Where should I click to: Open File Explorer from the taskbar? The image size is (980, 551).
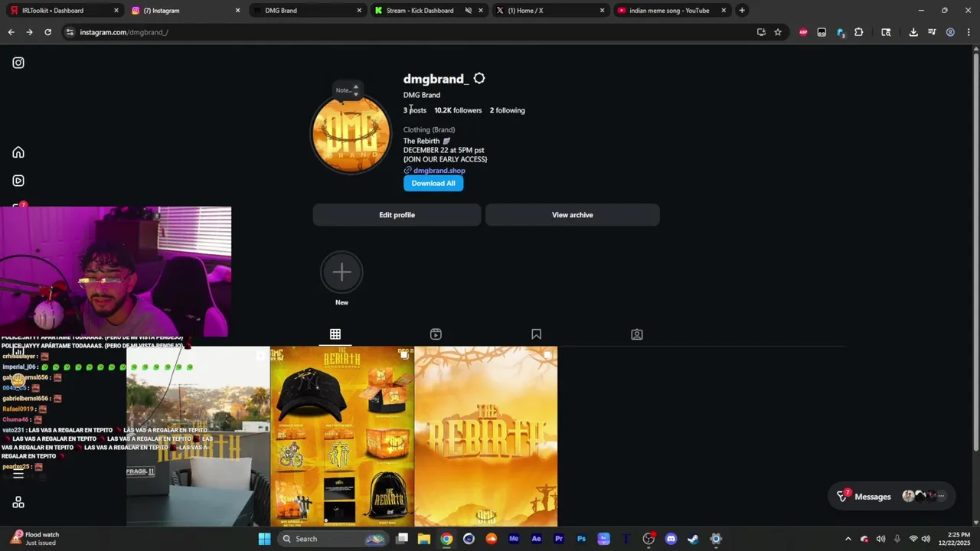424,539
